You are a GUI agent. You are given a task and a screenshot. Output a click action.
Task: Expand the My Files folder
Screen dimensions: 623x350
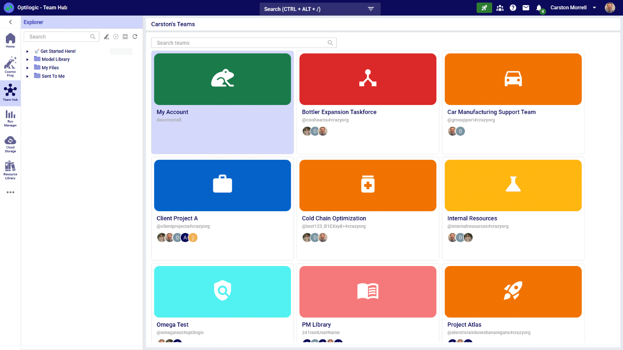[27, 68]
